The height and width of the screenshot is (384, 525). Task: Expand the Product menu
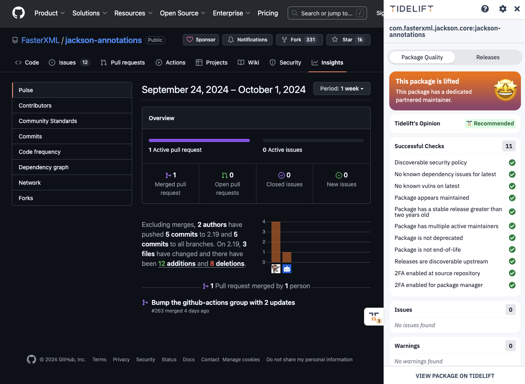click(x=50, y=13)
